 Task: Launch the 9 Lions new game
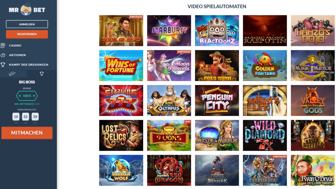pos(169,136)
